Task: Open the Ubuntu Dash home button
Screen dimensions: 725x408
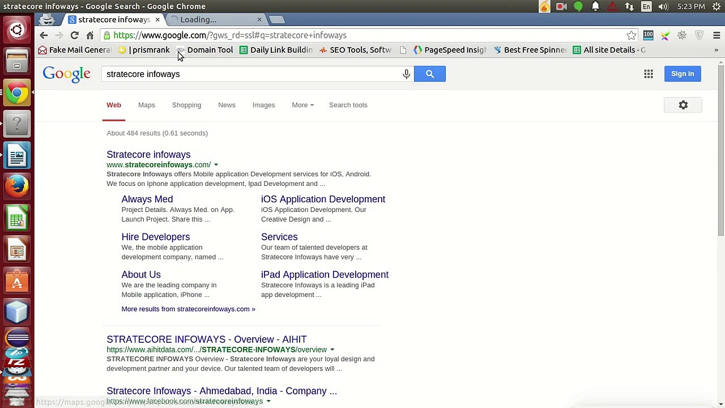Action: point(17,29)
